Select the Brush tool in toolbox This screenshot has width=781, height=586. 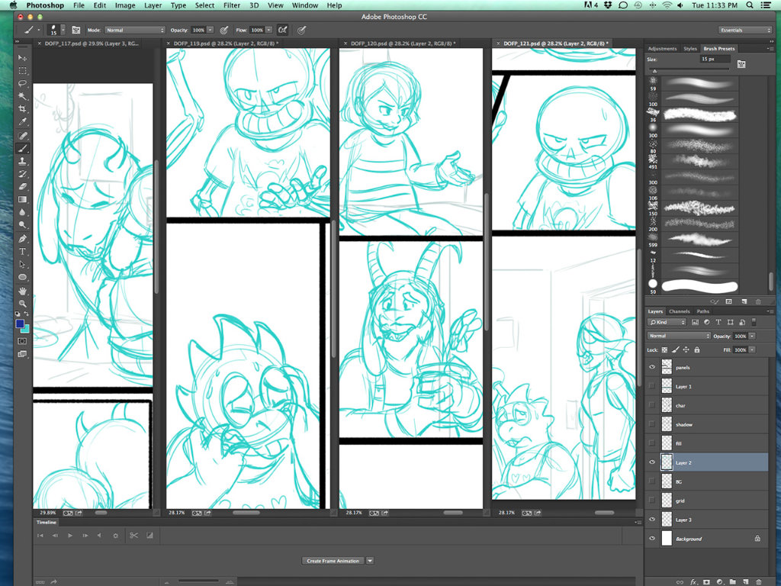(x=22, y=149)
